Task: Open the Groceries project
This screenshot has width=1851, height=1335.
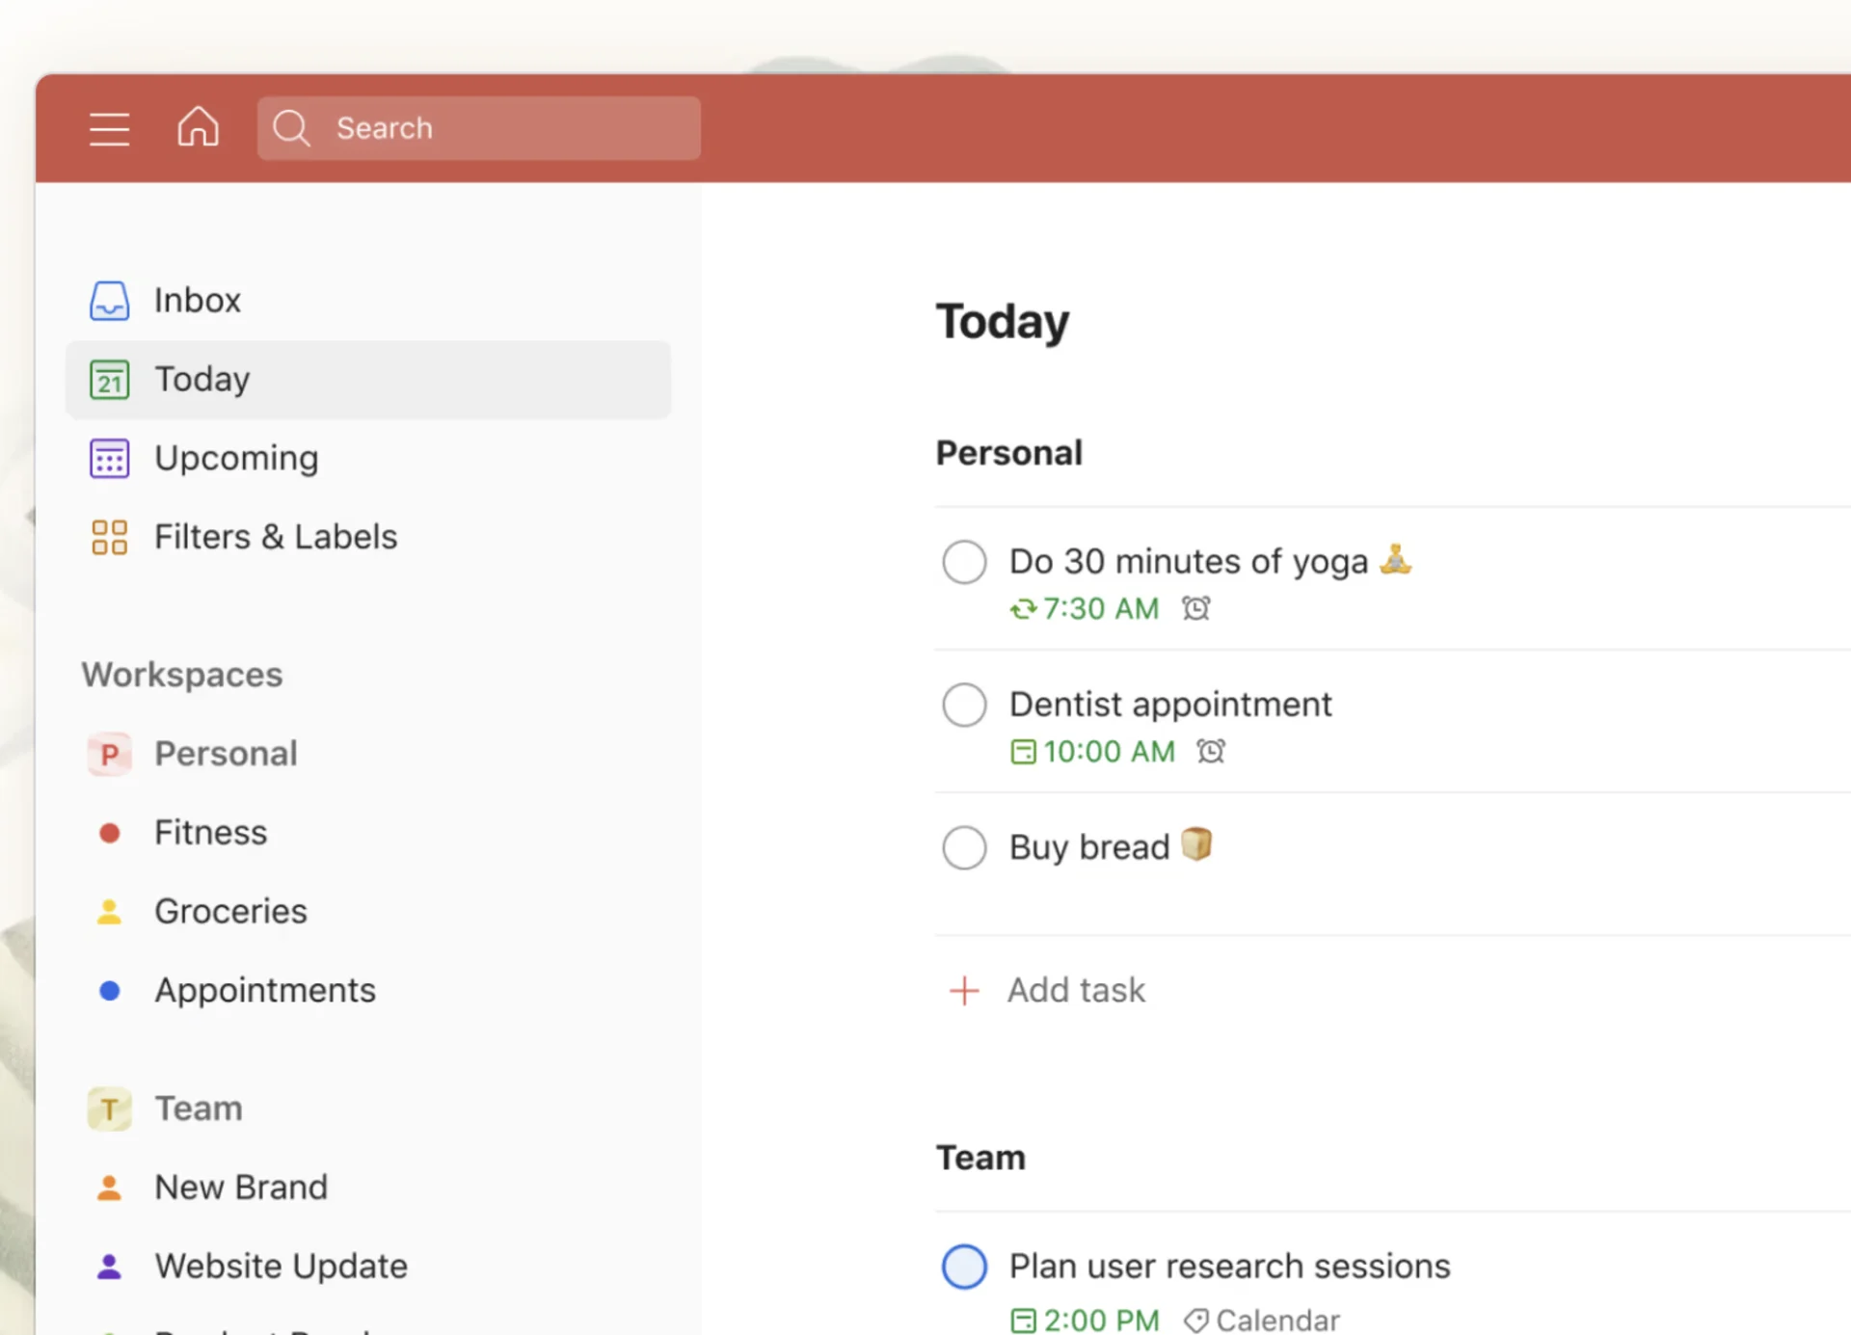Action: (x=230, y=911)
